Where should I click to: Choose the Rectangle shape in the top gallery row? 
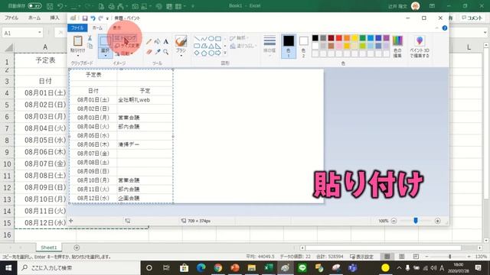[218, 39]
